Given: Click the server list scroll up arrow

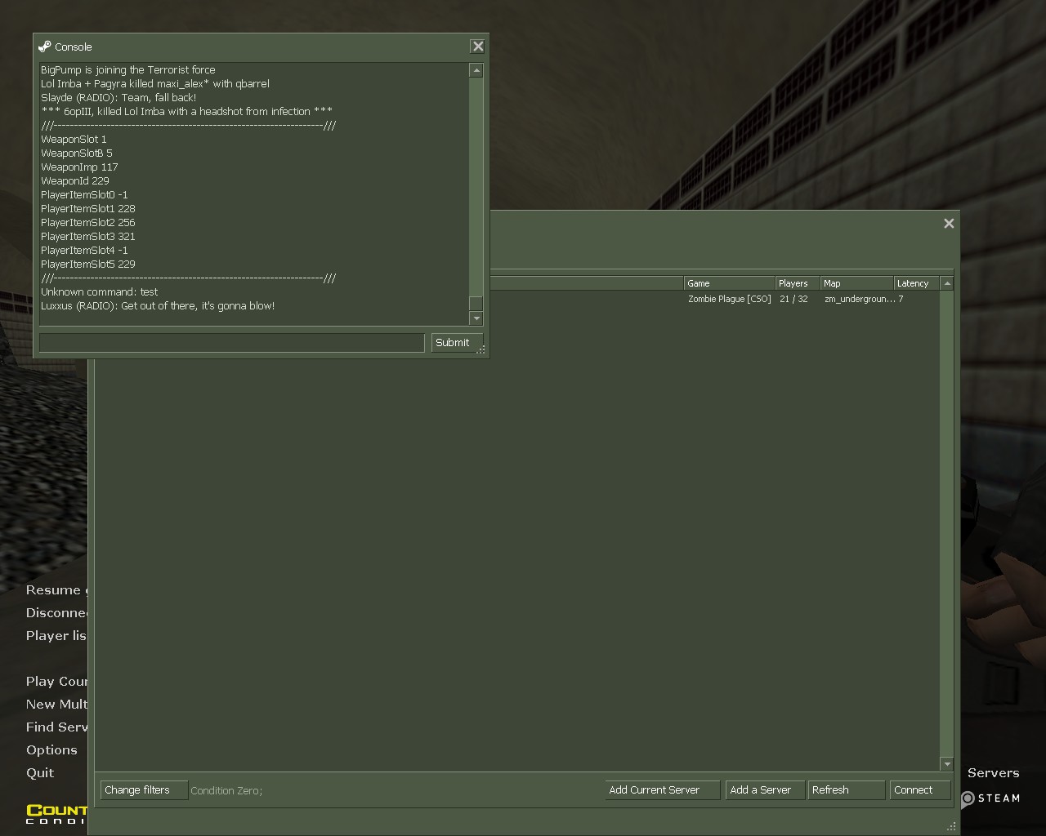Looking at the screenshot, I should click(x=947, y=283).
